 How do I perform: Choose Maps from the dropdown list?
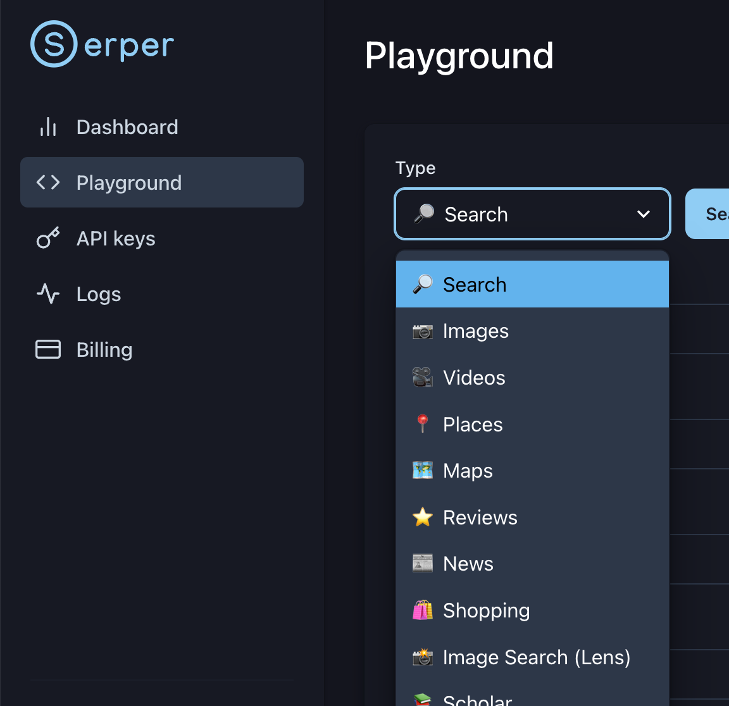click(x=532, y=471)
